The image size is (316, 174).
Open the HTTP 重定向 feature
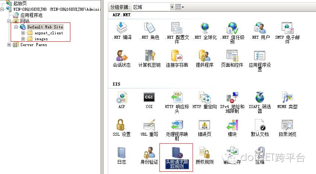pyautogui.click(x=204, y=100)
